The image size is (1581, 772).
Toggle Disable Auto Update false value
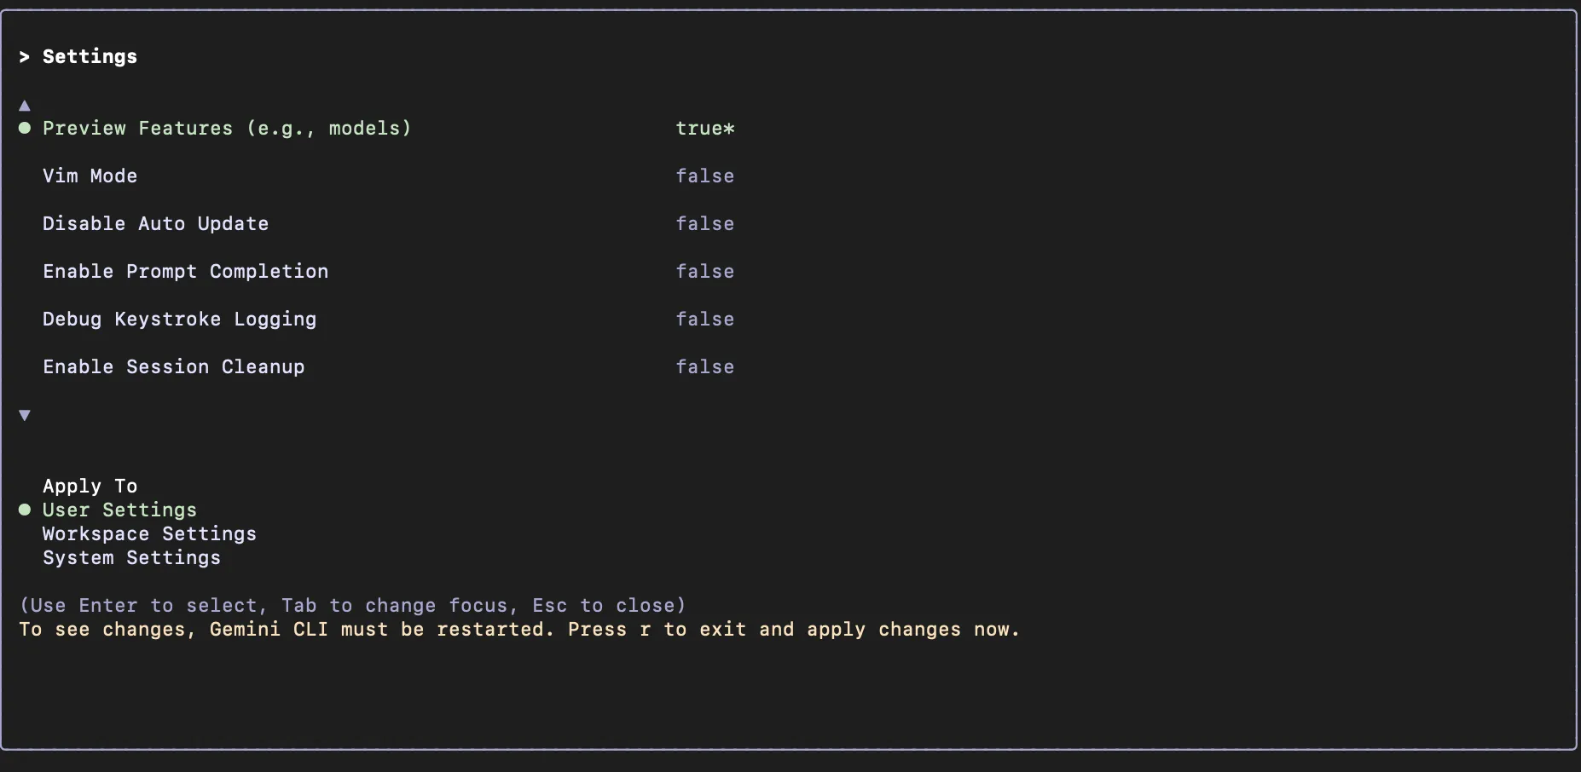[704, 223]
